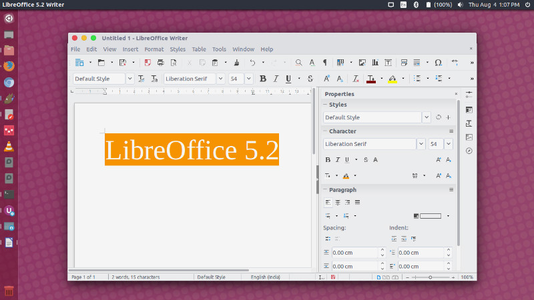Click the New document toolbar icon

tap(79, 63)
